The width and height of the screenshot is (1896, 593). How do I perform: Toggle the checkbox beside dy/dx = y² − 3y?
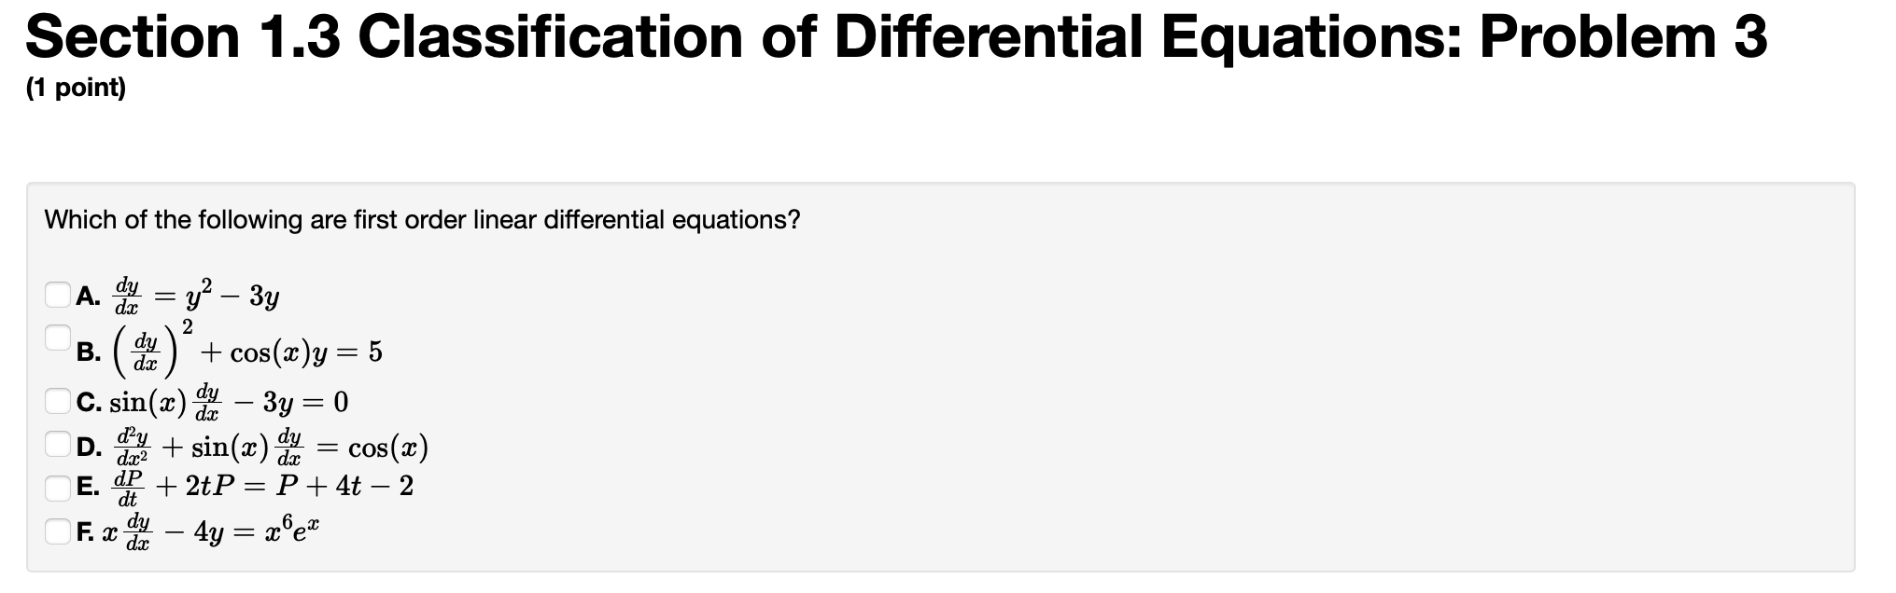click(58, 295)
